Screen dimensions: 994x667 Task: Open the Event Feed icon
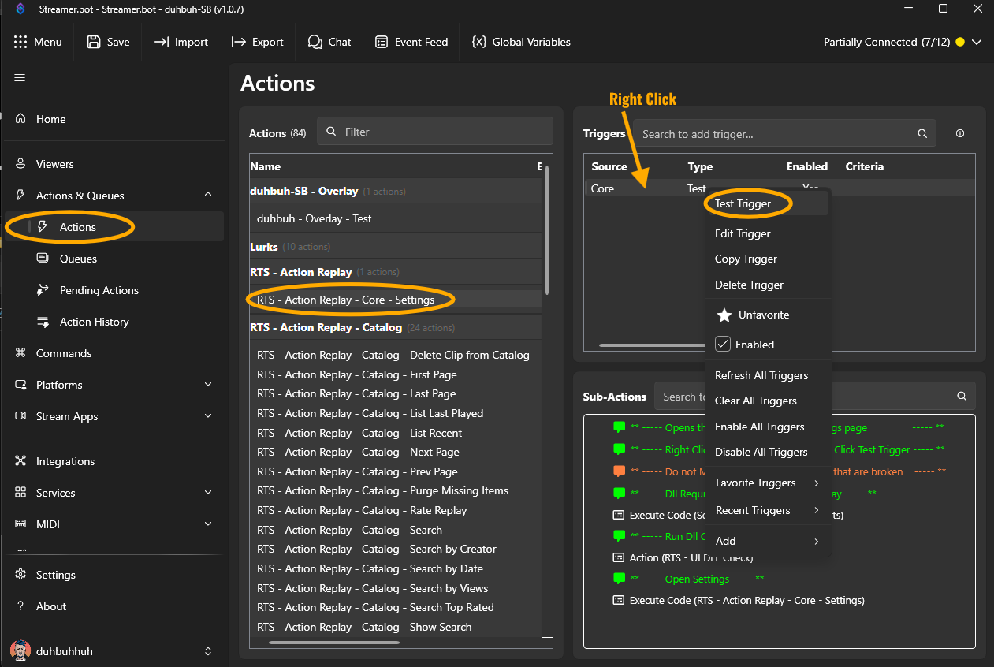coord(382,42)
